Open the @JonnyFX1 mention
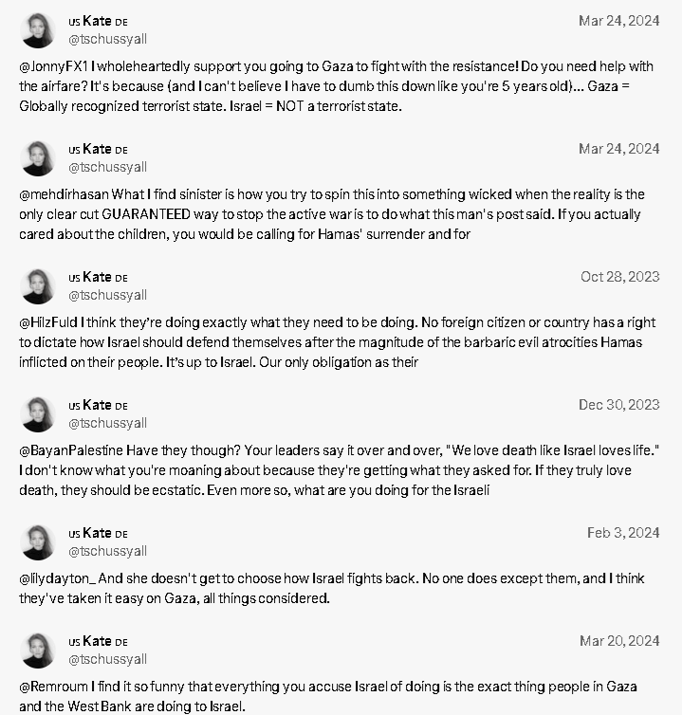The image size is (682, 715). [x=53, y=66]
